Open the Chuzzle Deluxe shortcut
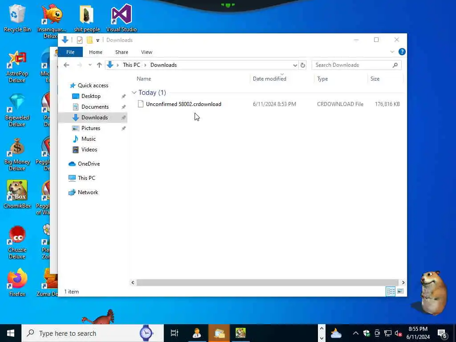The height and width of the screenshot is (342, 456). 17,243
